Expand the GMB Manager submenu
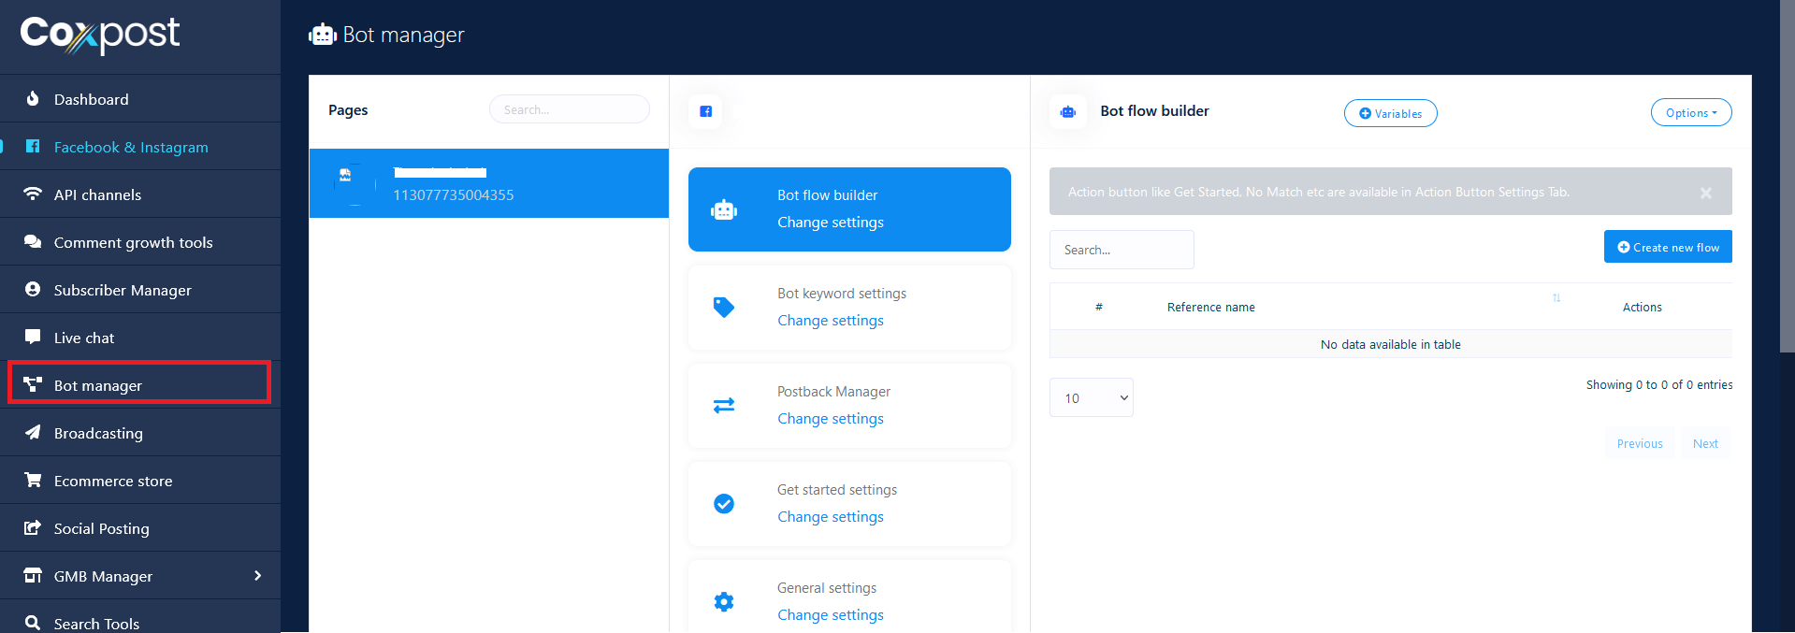Image resolution: width=1795 pixels, height=633 pixels. 257,576
